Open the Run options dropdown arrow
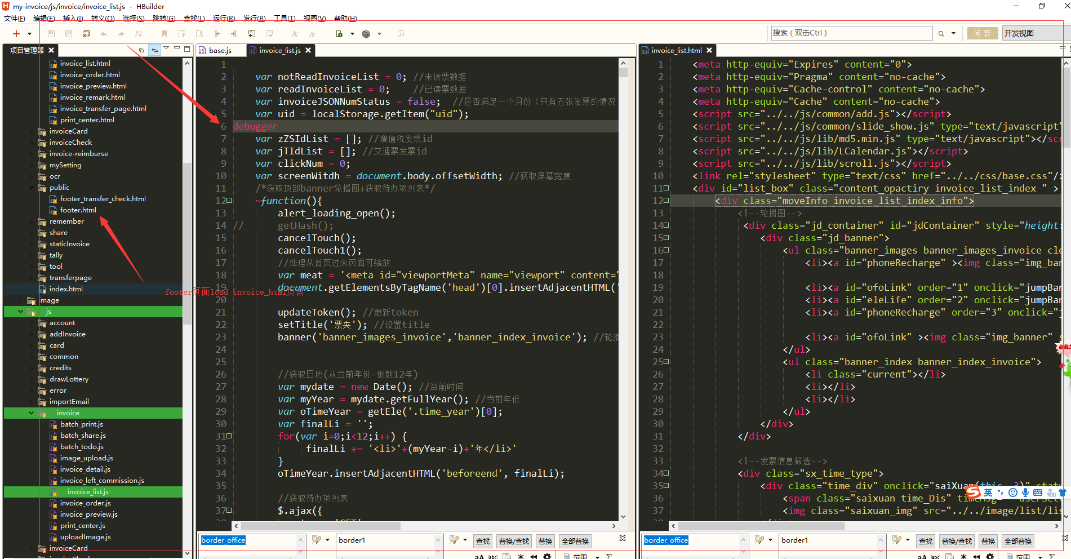 (353, 34)
